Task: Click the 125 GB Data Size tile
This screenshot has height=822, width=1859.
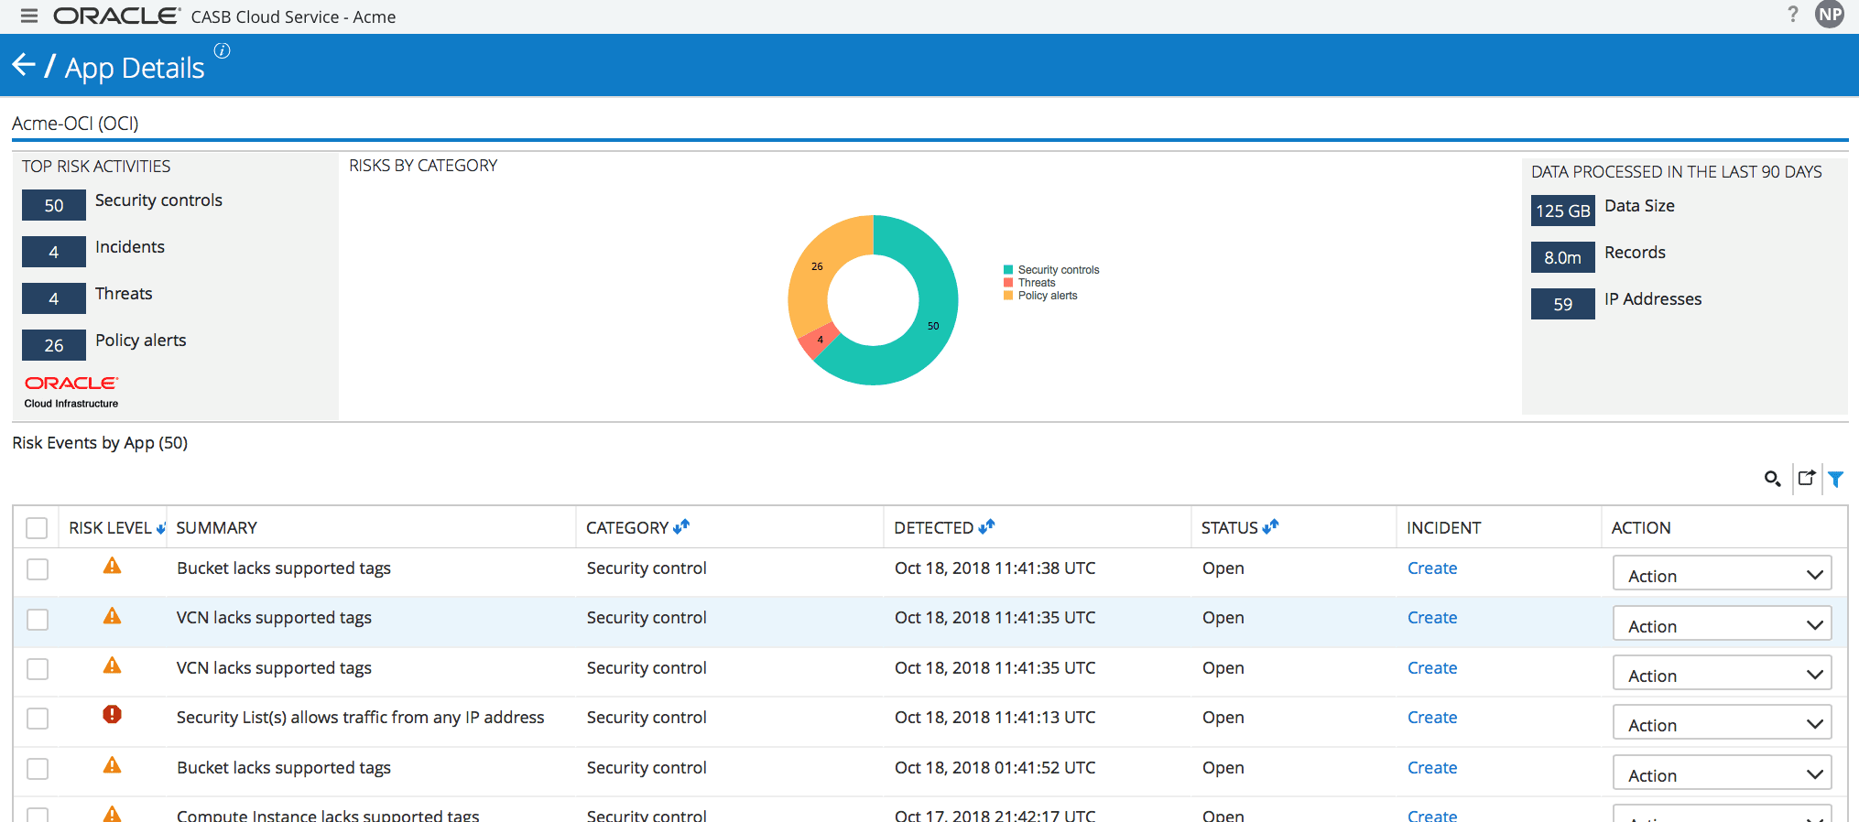Action: coord(1563,211)
